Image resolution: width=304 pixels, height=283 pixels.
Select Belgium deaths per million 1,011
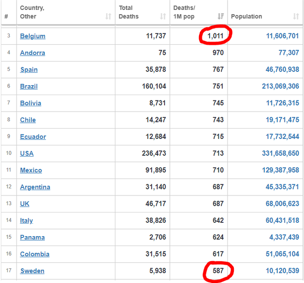[215, 36]
